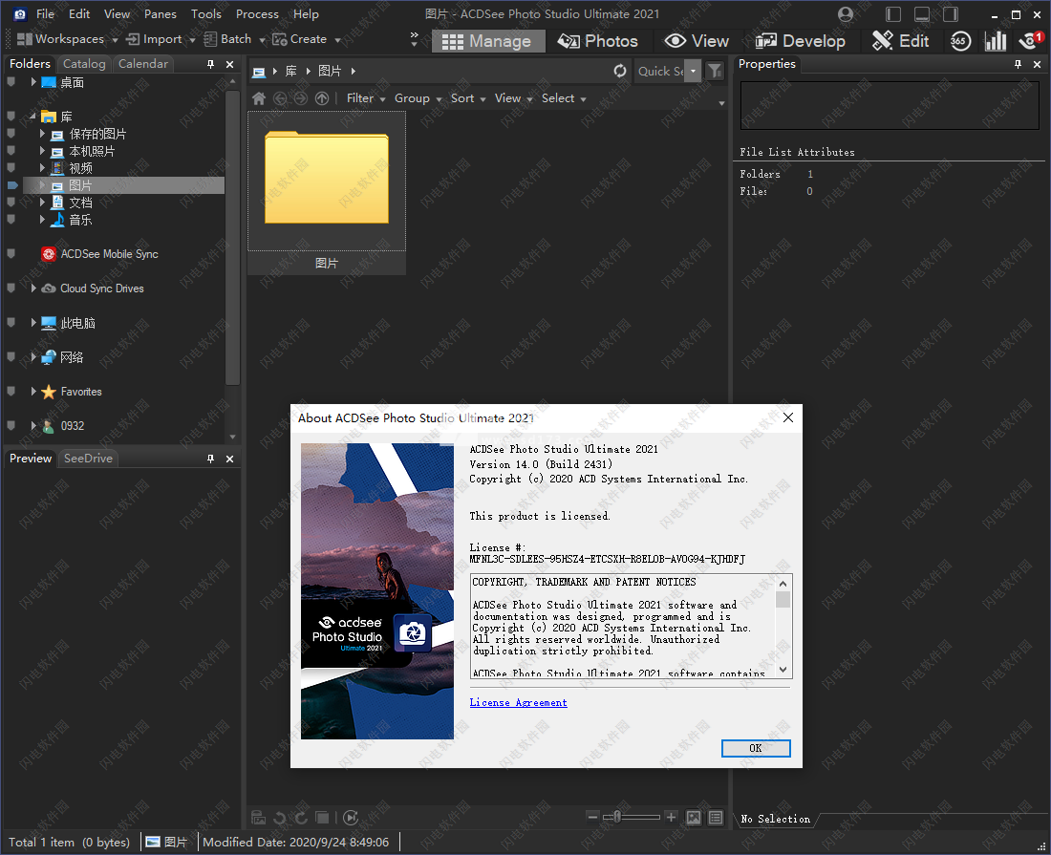Screen dimensions: 1051x855
Task: Switch to Photos mode
Action: [x=598, y=41]
